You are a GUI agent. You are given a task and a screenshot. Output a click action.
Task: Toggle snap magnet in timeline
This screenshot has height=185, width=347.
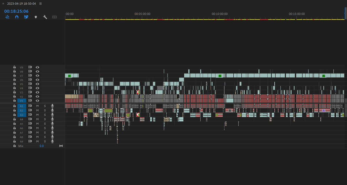pos(17,17)
